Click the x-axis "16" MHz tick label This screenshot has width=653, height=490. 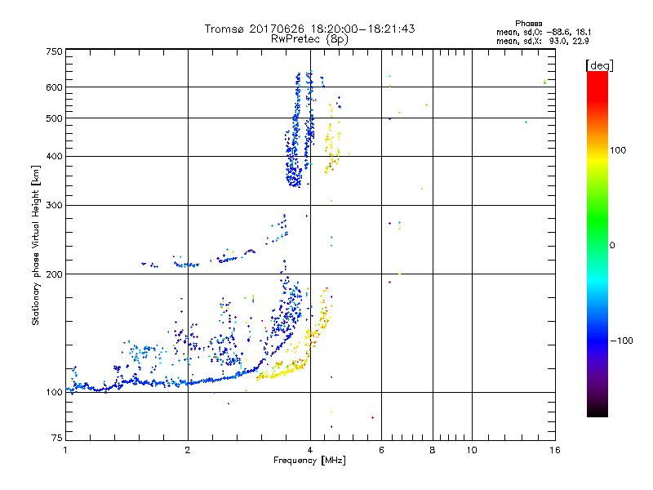tap(555, 450)
